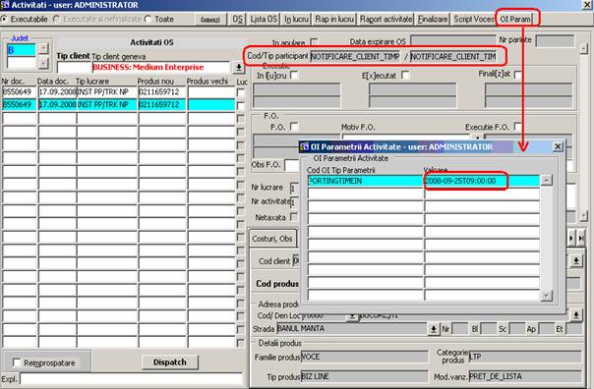Select highlighted row's 0211659712 Produs nou cell
Screen dimensions: 594x389
(161, 105)
